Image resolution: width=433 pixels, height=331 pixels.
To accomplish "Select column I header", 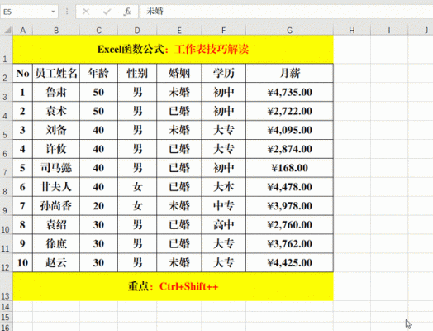I will point(389,31).
